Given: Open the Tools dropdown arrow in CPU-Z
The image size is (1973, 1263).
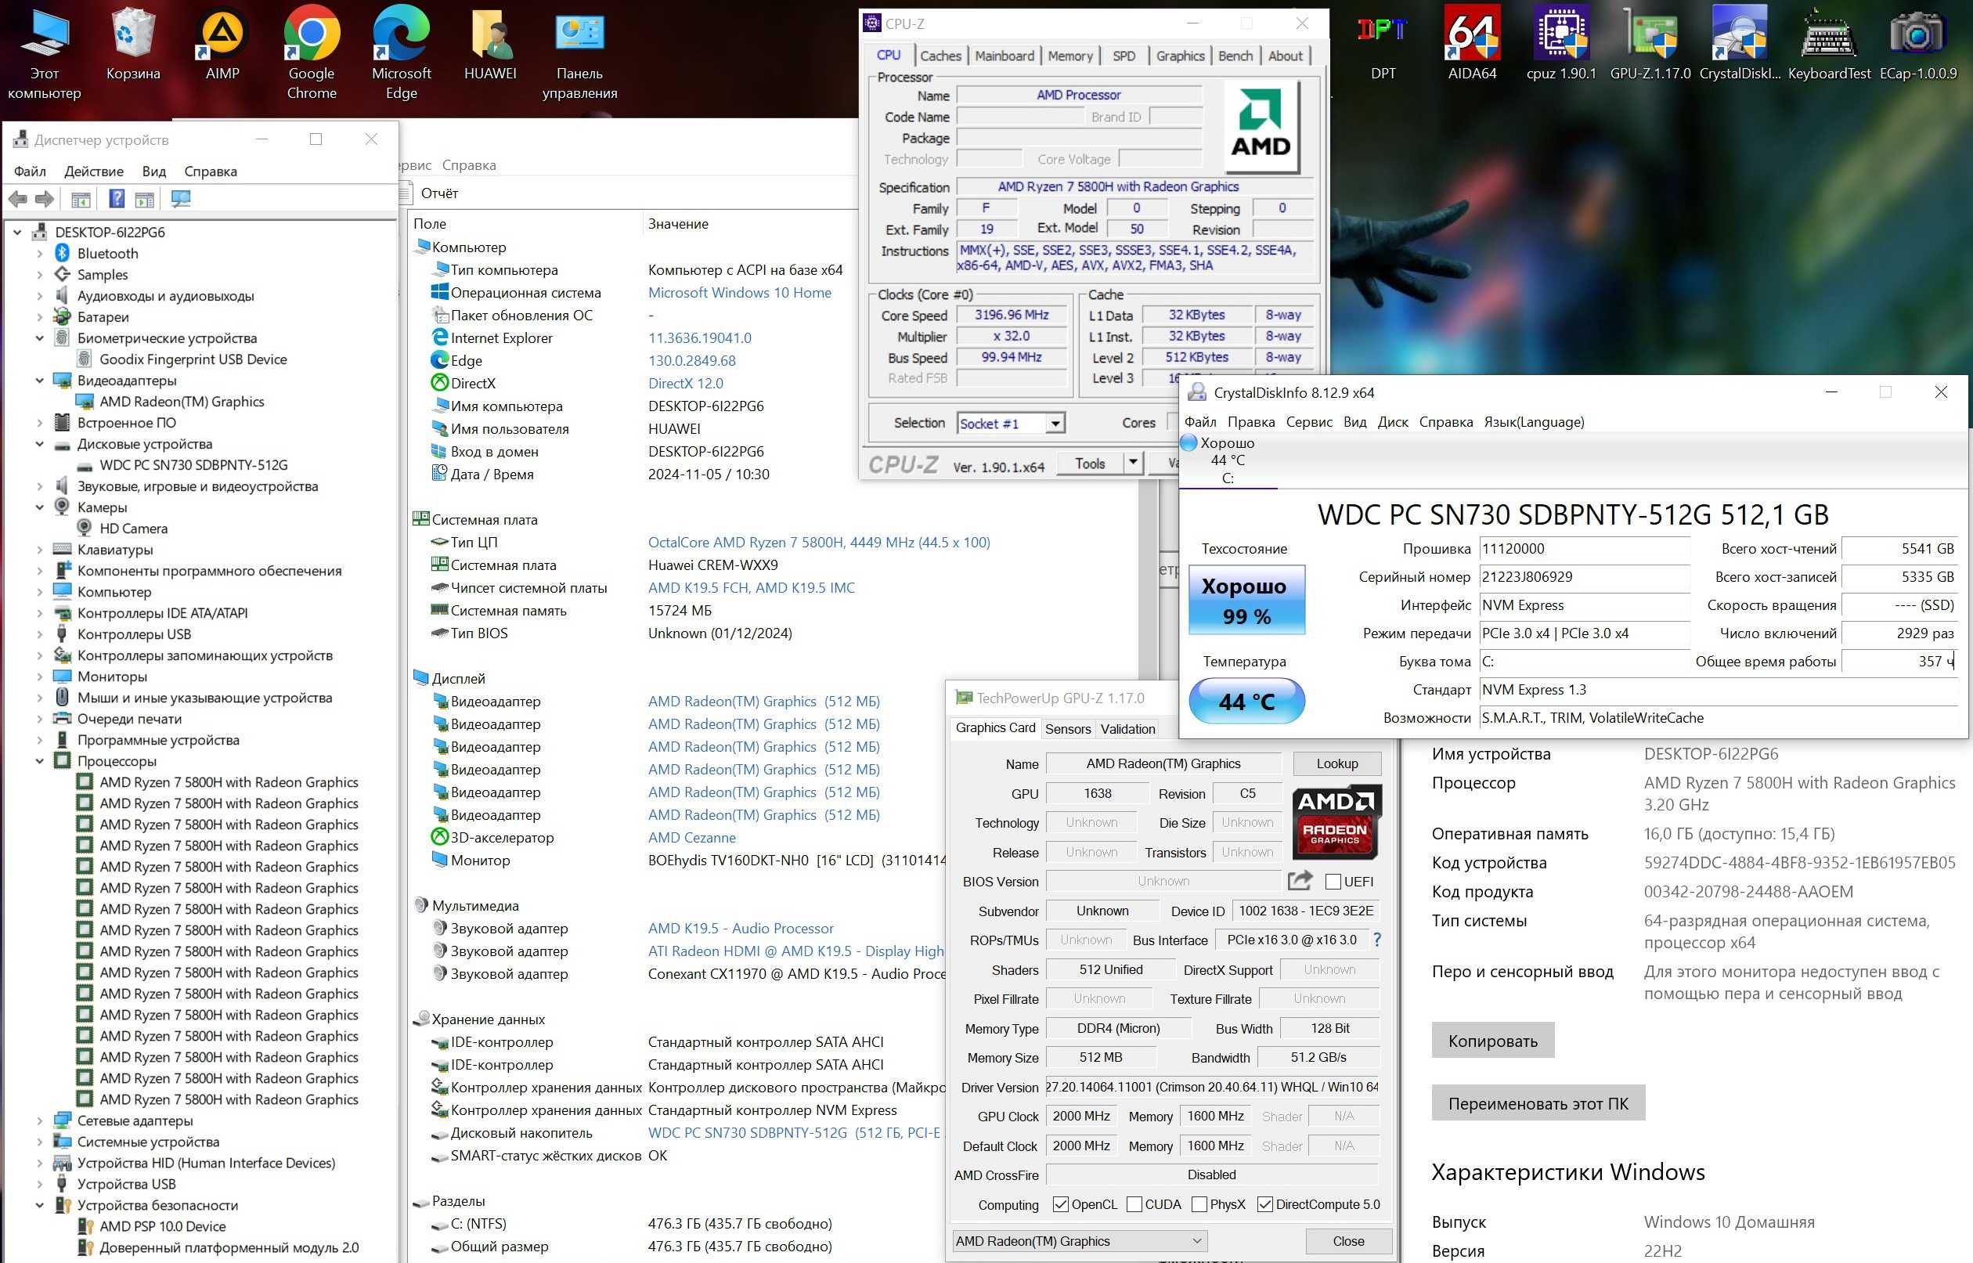Looking at the screenshot, I should tap(1132, 463).
